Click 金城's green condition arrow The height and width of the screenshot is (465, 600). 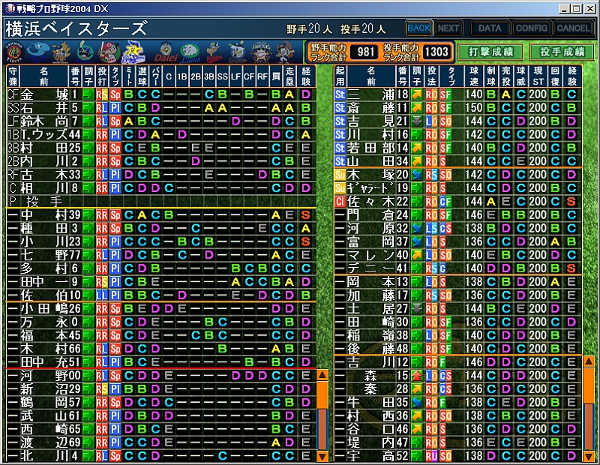click(x=88, y=94)
